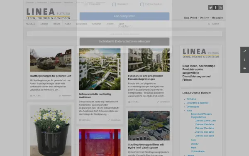Open sidebar theme link Kultur
Image resolution: width=249 pixels, height=156 pixels.
(189, 111)
